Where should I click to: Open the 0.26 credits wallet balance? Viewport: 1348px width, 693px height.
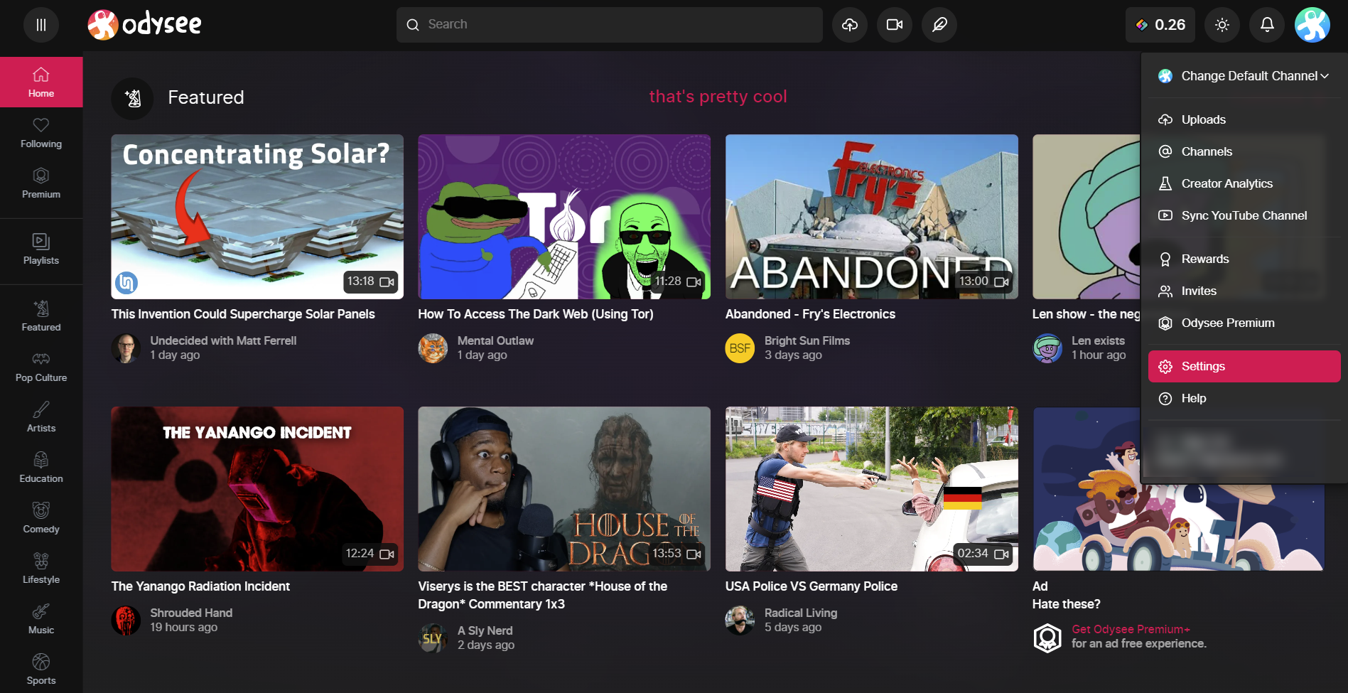1160,25
